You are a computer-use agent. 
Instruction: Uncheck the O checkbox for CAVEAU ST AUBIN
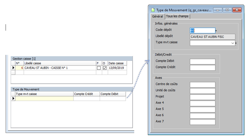coord(105,68)
